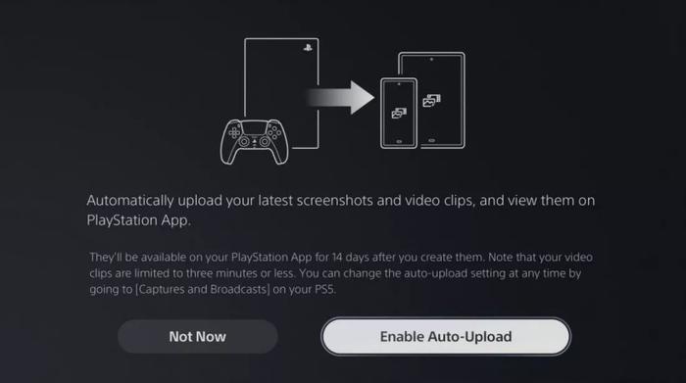Click the left analog stick on the controller
Viewport: 686px width, 383px height.
point(244,142)
